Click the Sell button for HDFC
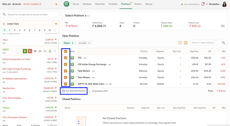Screen dimensions: 230x126 [x=30, y=51]
